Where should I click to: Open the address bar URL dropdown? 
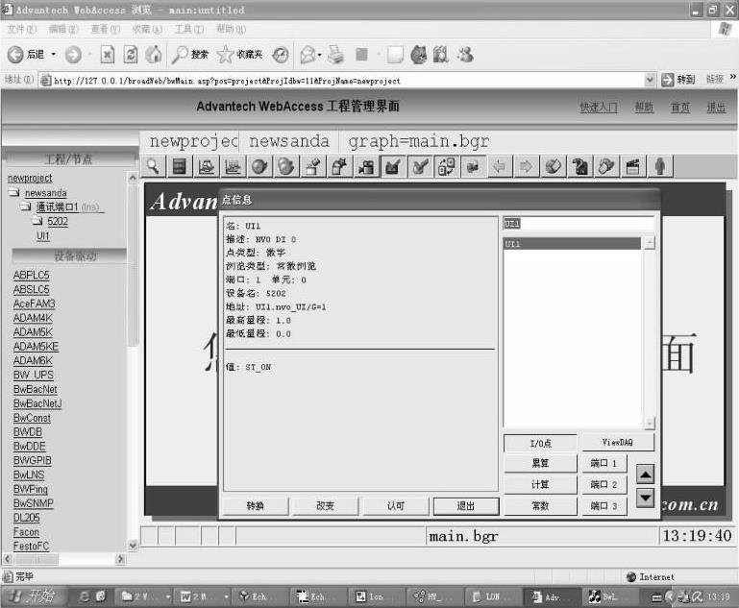coord(650,80)
